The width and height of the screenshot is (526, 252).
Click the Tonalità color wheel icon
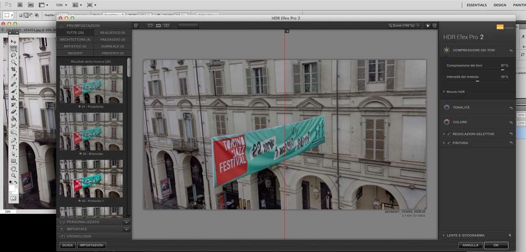pos(447,108)
